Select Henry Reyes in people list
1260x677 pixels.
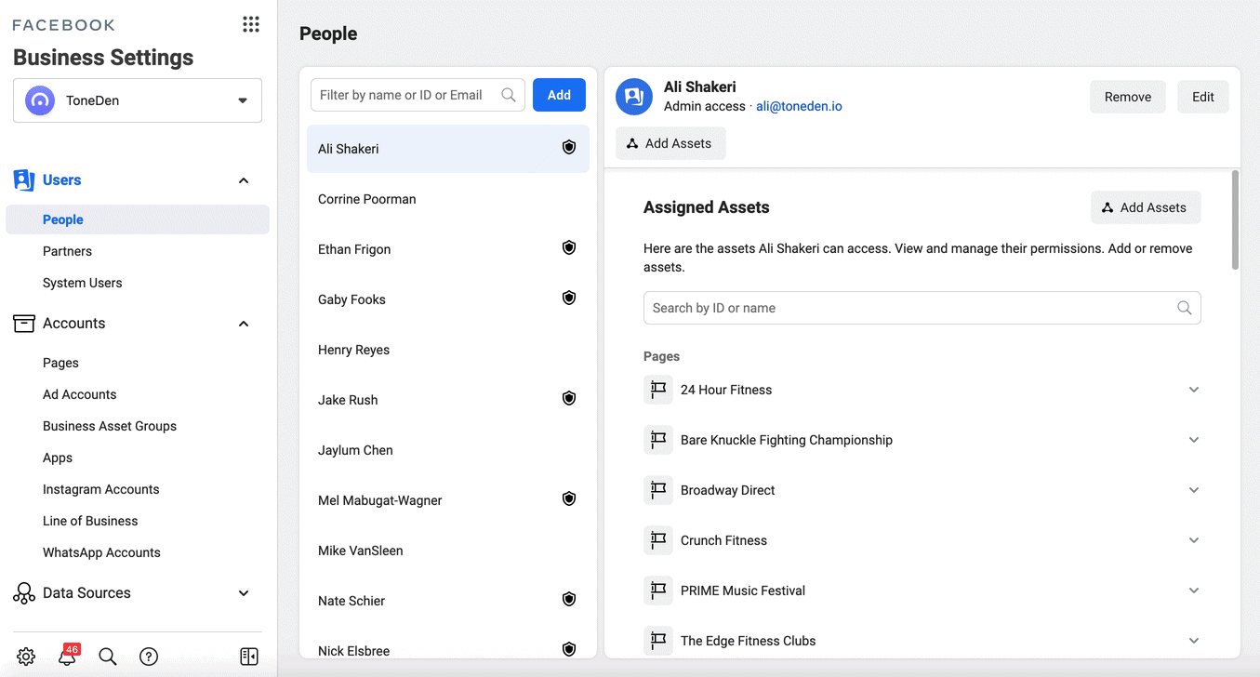(x=448, y=350)
